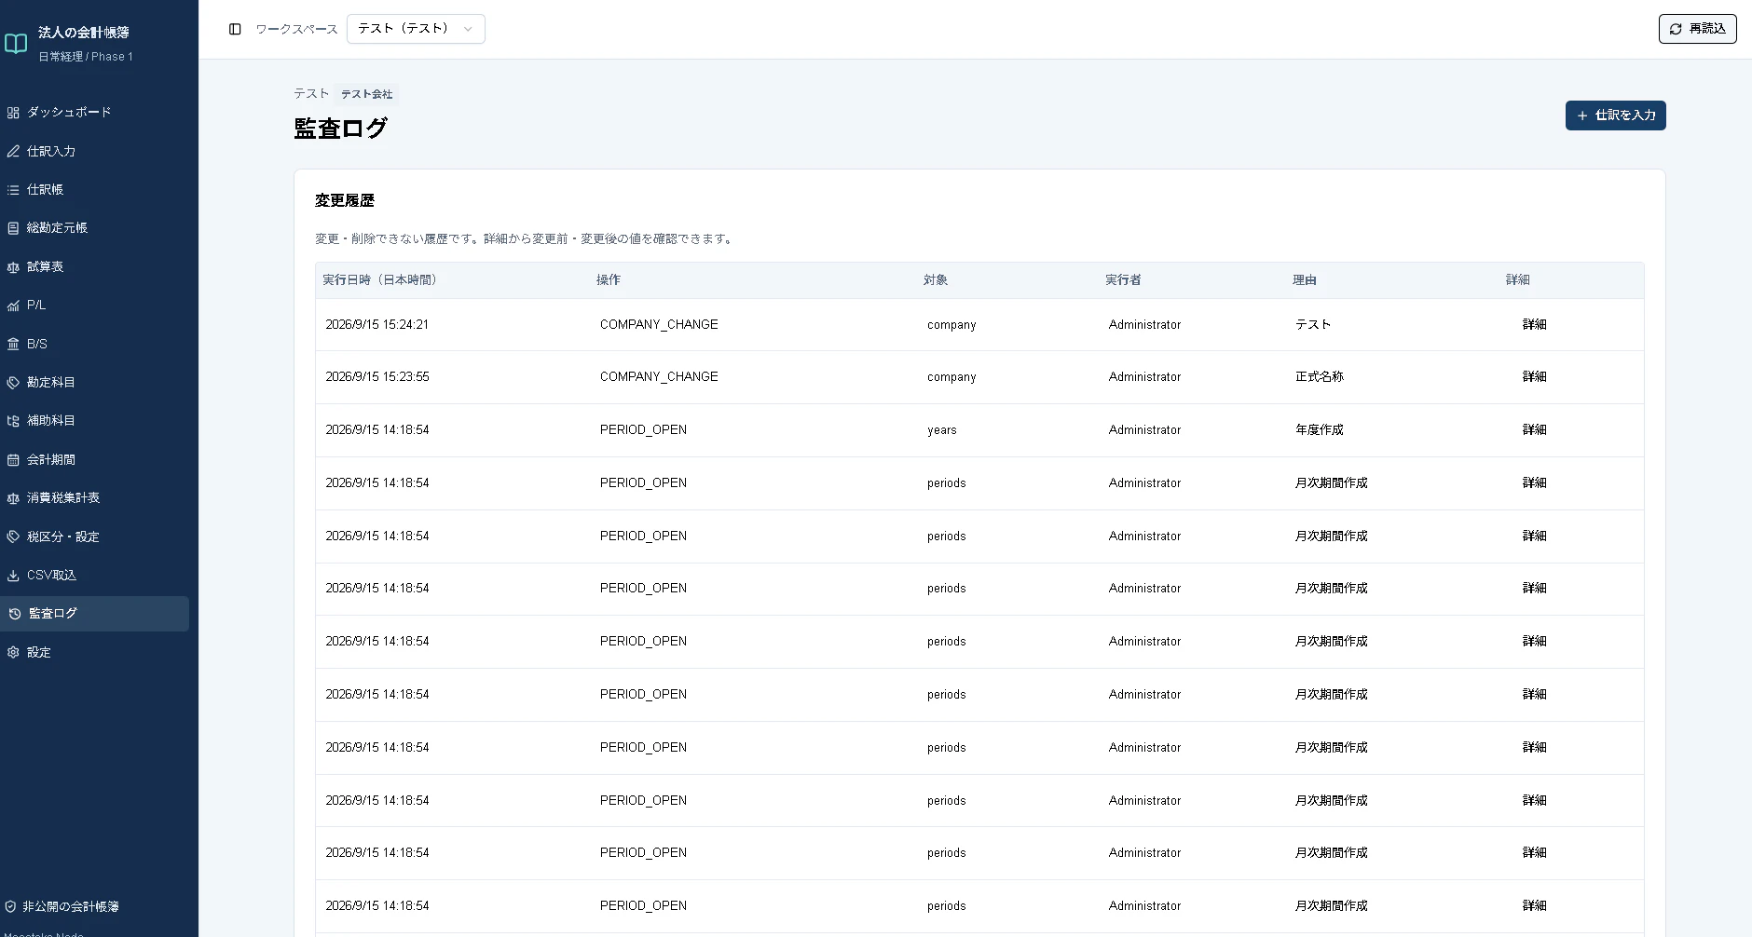Viewport: 1752px width, 937px height.
Task: Click the 仕訳帳 list icon
Action: pos(13,190)
